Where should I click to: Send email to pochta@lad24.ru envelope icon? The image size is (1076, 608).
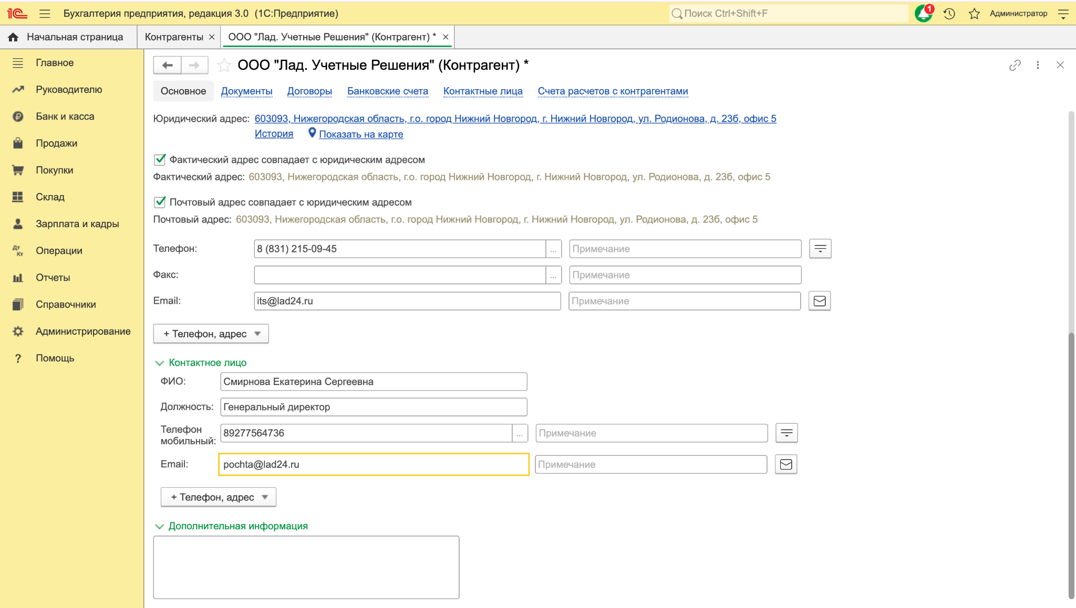(x=786, y=464)
